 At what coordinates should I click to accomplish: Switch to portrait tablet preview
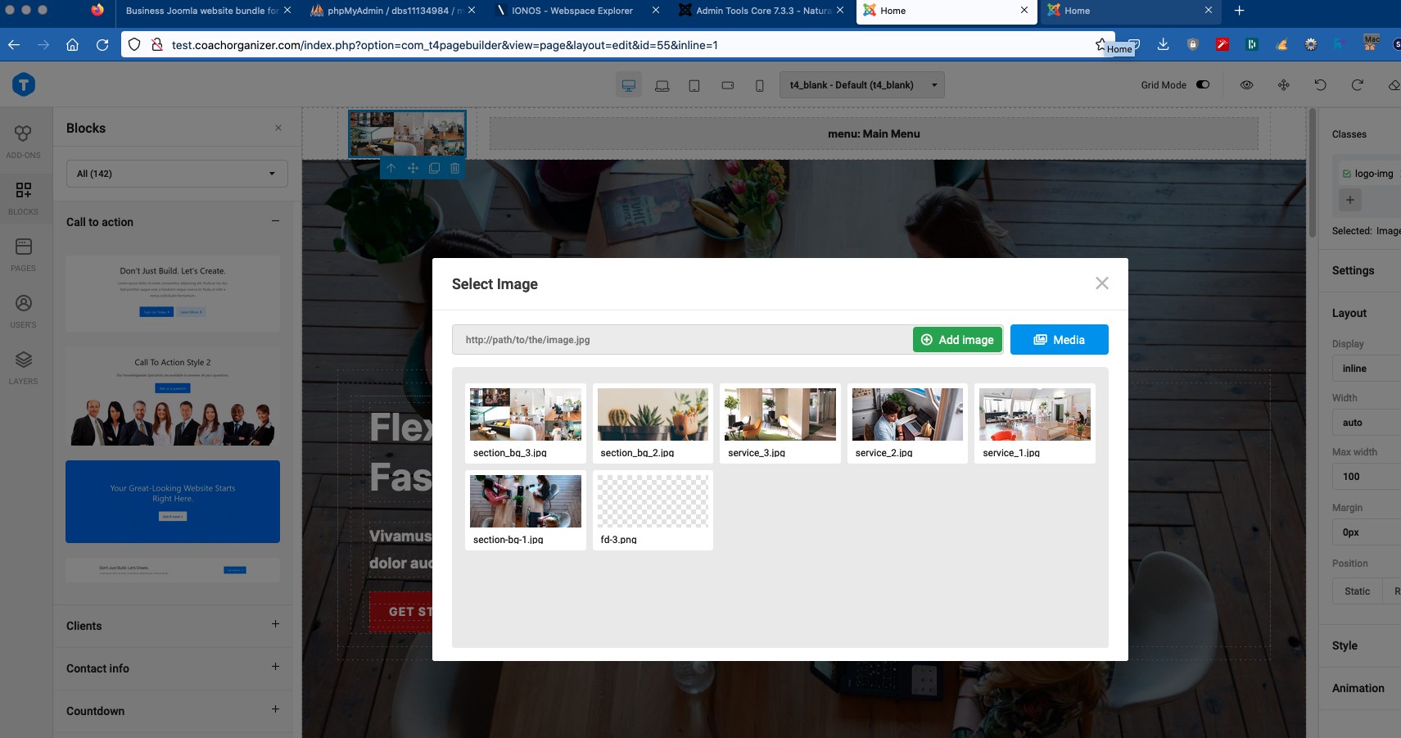pos(694,85)
